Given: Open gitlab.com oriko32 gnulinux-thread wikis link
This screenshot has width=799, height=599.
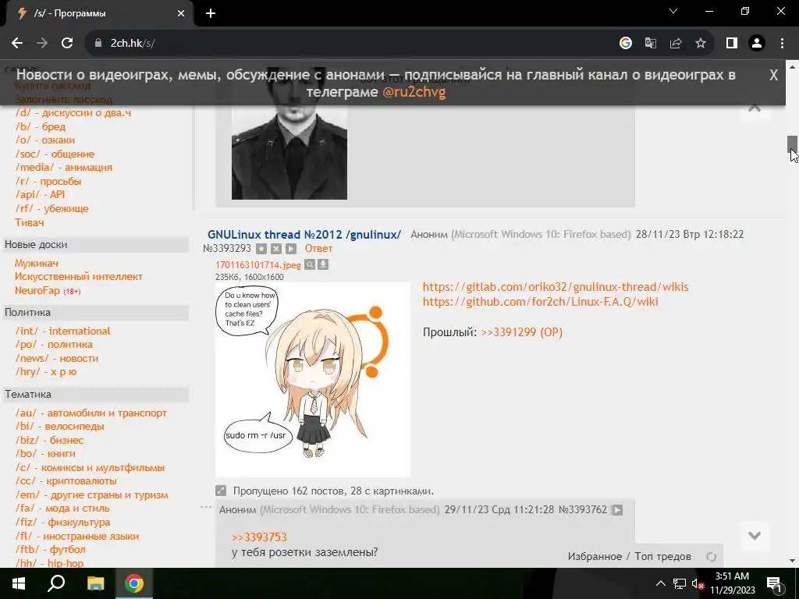Looking at the screenshot, I should (556, 287).
